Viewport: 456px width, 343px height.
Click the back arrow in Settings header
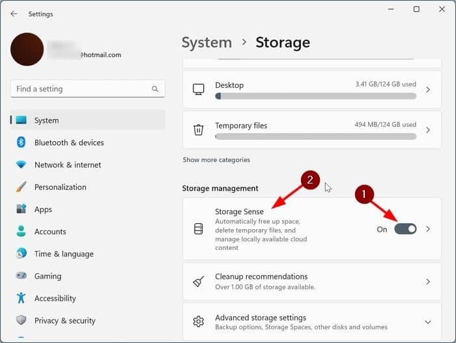pyautogui.click(x=14, y=14)
